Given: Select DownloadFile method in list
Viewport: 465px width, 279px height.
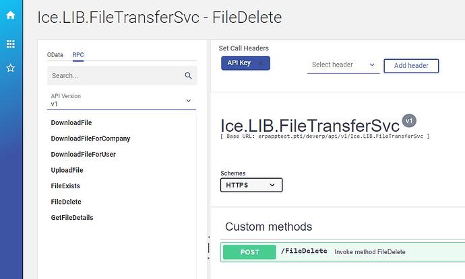Looking at the screenshot, I should click(71, 123).
